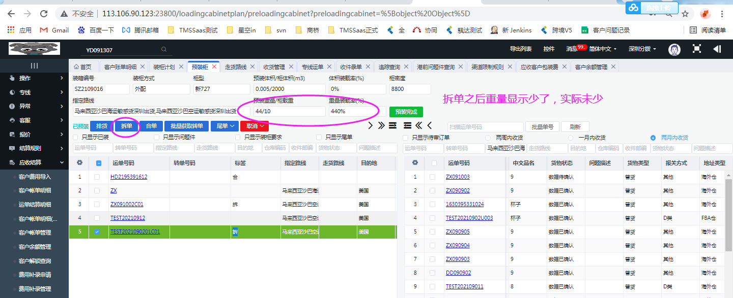Toggle the 只显示已装 checkbox
The width and height of the screenshot is (733, 298).
click(x=76, y=137)
